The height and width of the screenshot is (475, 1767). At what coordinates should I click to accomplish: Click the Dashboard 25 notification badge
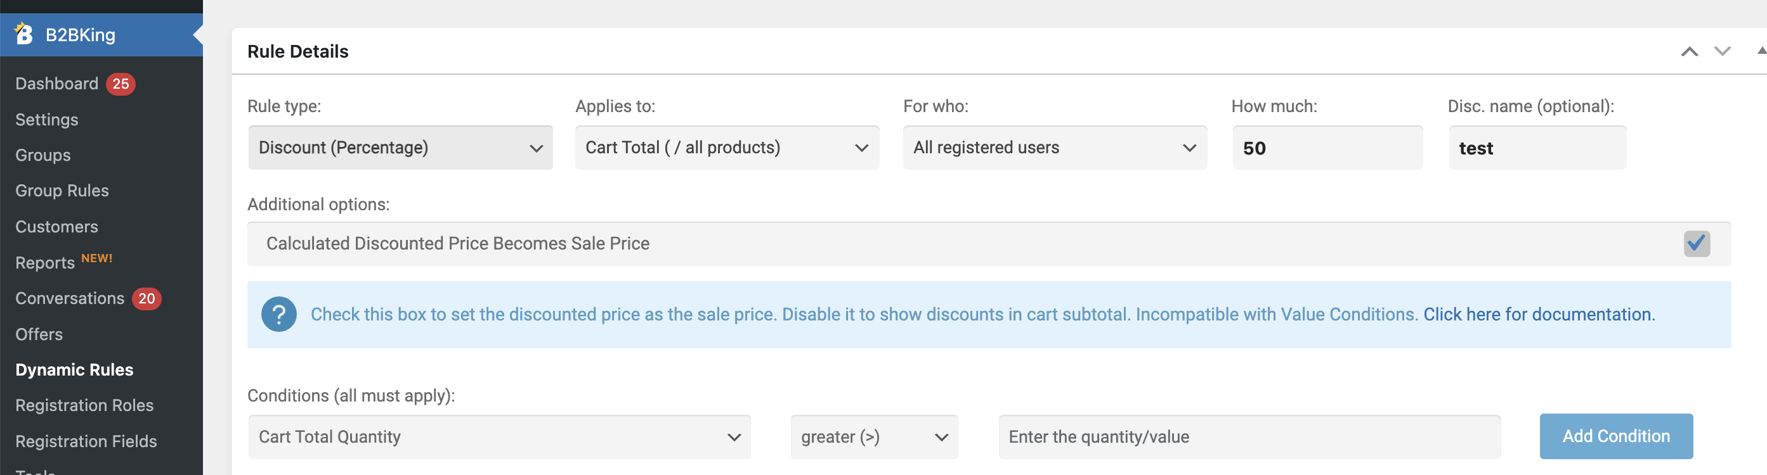121,84
